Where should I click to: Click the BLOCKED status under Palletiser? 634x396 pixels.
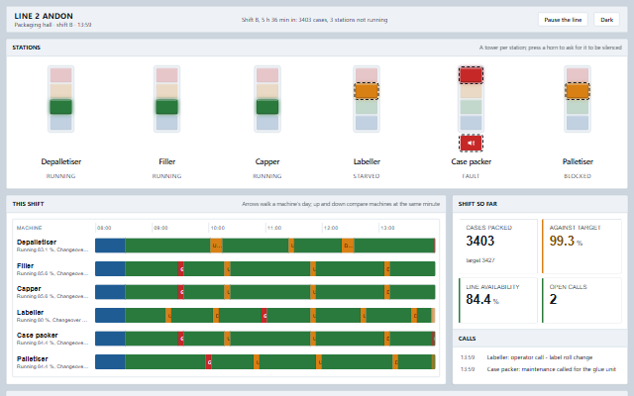click(x=578, y=176)
